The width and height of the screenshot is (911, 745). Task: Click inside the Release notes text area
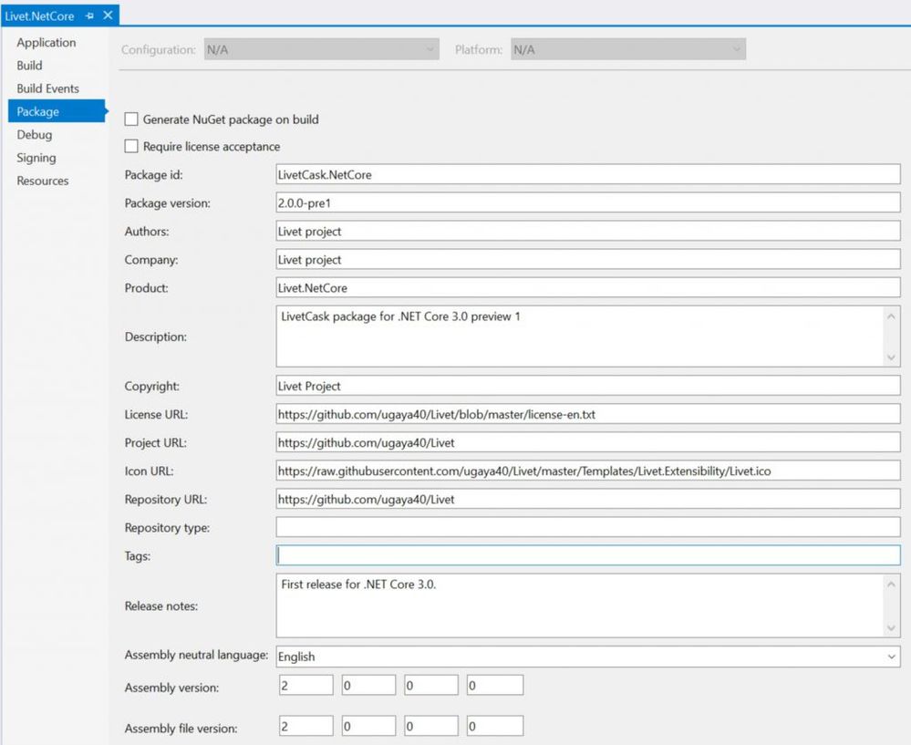[579, 605]
